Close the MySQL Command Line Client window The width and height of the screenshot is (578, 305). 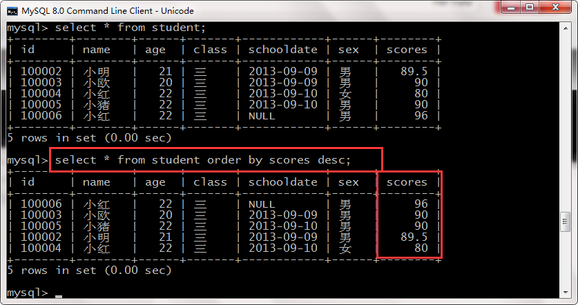(x=555, y=8)
